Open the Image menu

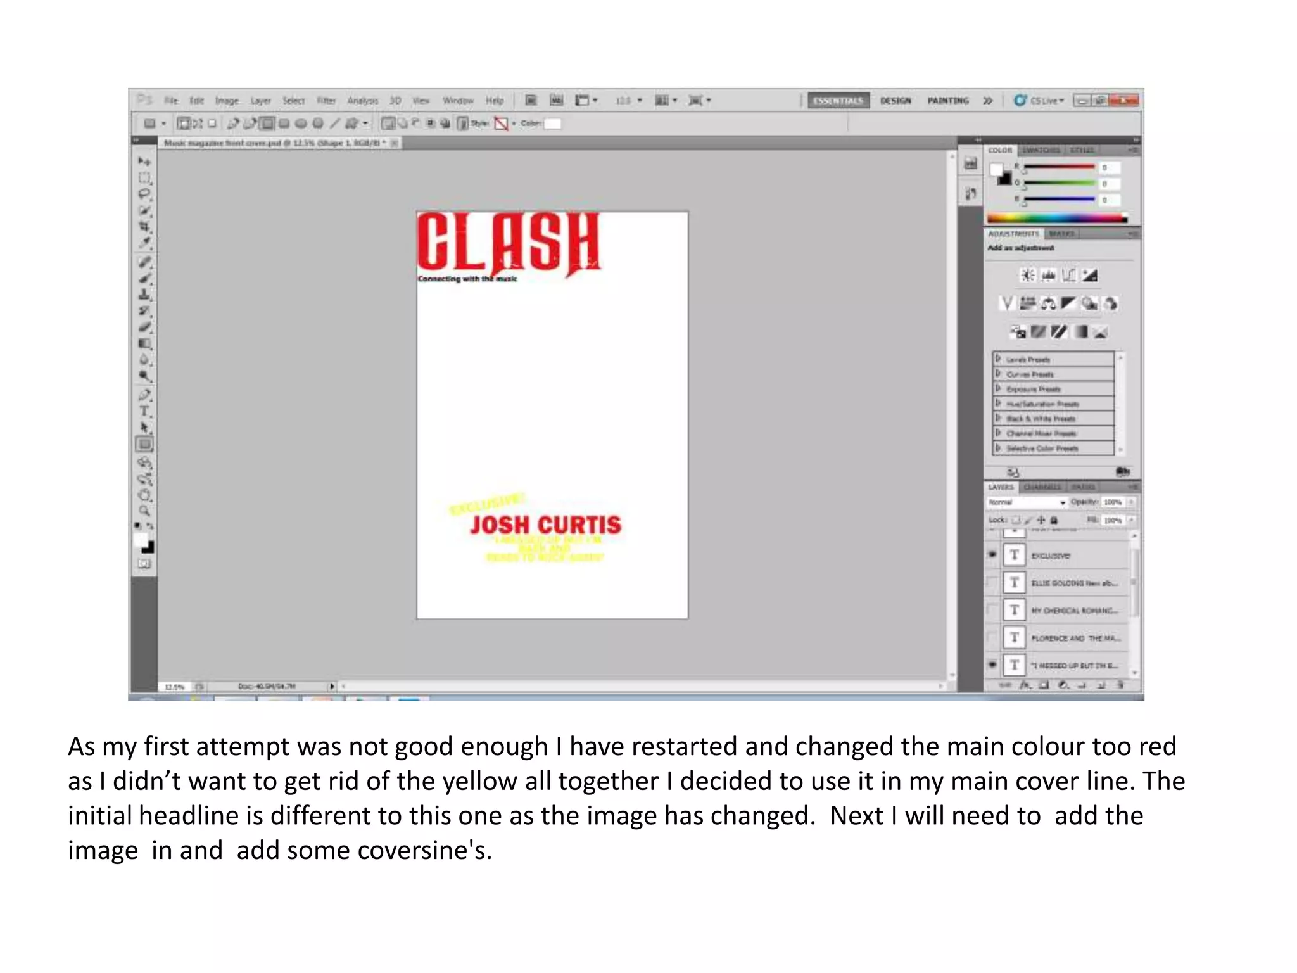(x=227, y=101)
